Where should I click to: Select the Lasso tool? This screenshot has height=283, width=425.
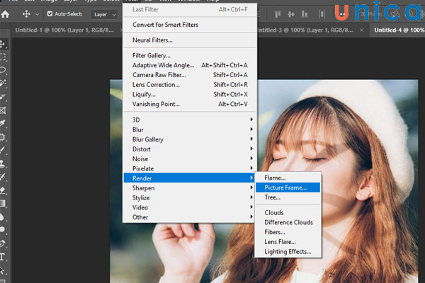point(4,71)
